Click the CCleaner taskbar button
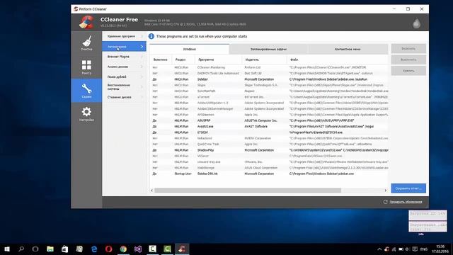The height and width of the screenshot is (255, 453). click(x=182, y=249)
